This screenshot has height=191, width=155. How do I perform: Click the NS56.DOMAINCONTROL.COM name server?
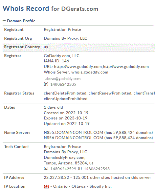[73, 138]
